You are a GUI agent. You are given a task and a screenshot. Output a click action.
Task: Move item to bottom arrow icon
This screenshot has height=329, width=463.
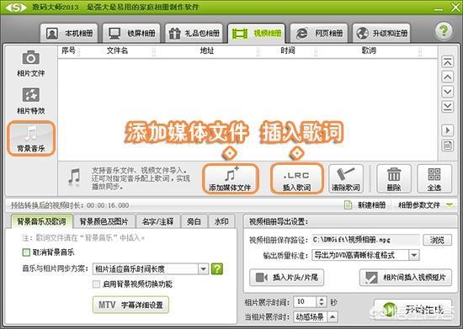(x=447, y=107)
